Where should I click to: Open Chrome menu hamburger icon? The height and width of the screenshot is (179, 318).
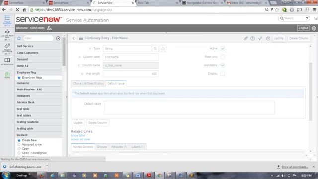click(314, 10)
